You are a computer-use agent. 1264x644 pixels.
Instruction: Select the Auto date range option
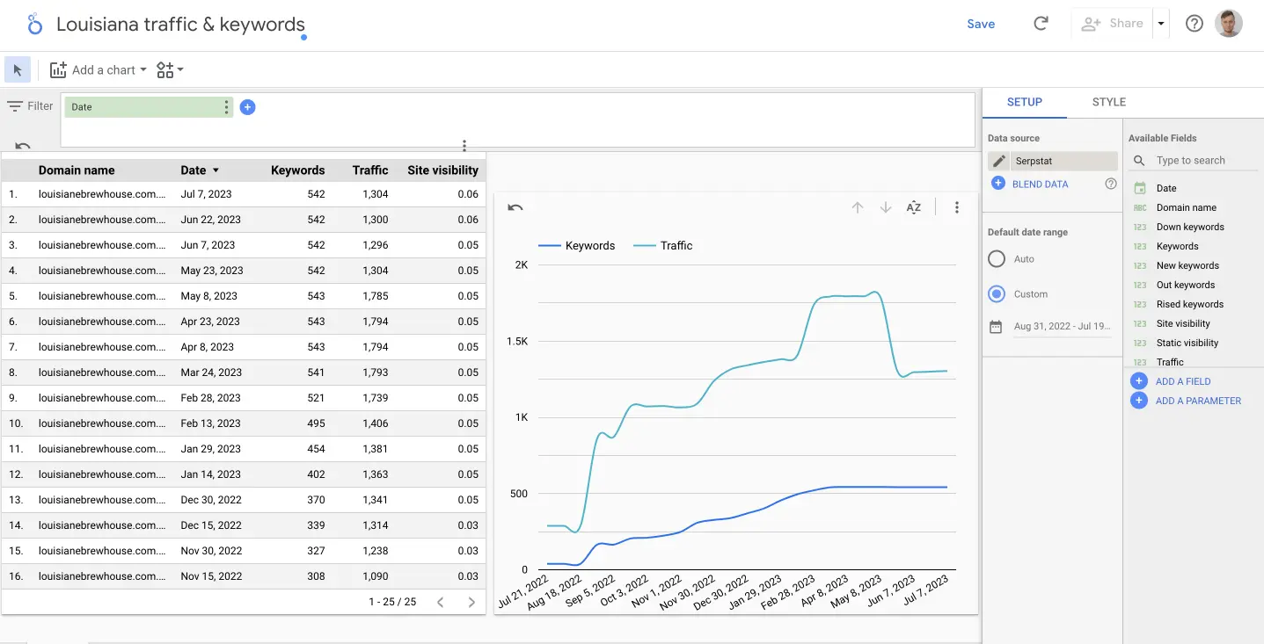[997, 259]
